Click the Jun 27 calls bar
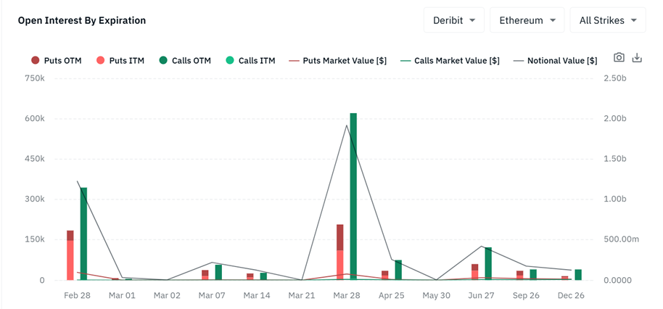The height and width of the screenshot is (309, 663). tap(488, 263)
